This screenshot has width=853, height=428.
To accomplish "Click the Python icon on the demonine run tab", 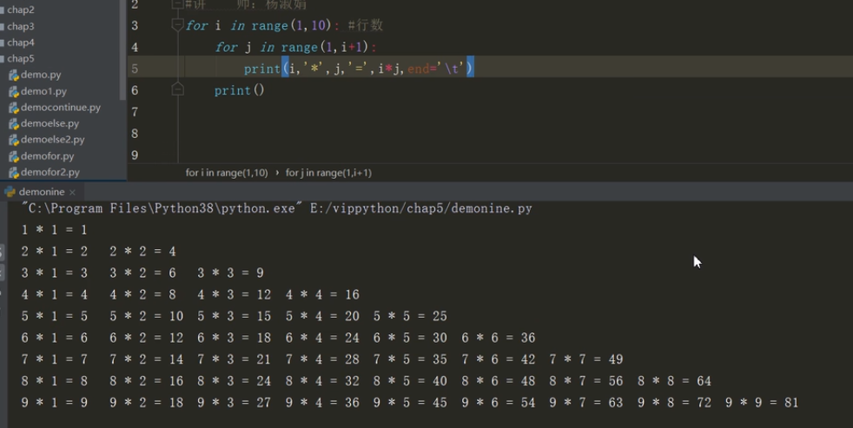I will point(10,192).
